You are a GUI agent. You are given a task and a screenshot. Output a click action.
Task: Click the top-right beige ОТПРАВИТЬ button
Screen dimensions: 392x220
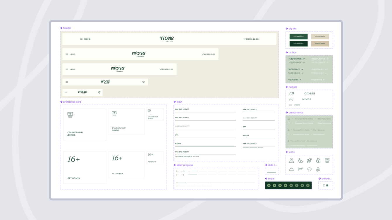point(320,36)
